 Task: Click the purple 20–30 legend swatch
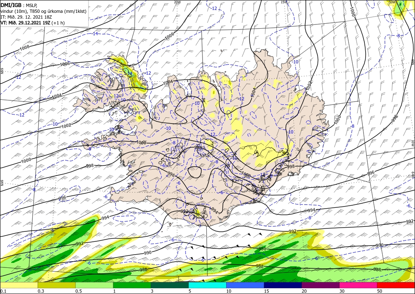(320, 285)
